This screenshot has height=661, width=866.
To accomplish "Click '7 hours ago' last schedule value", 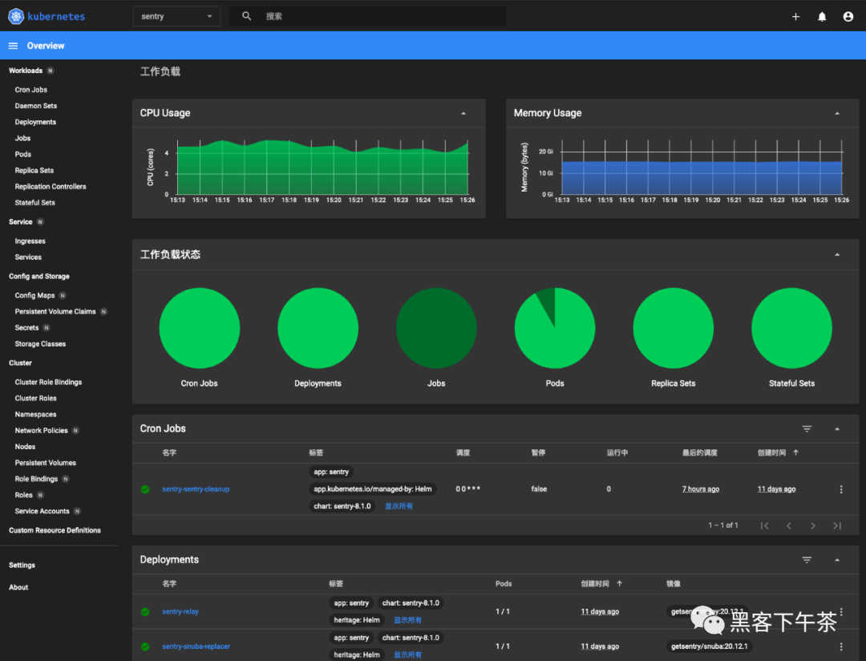I will tap(700, 489).
